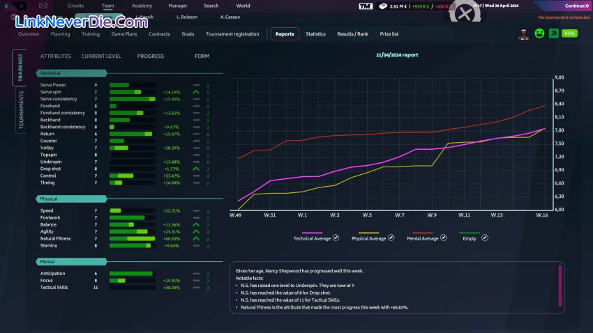Edit the Technical Average line series
Screen dimensions: 593x333
336,238
